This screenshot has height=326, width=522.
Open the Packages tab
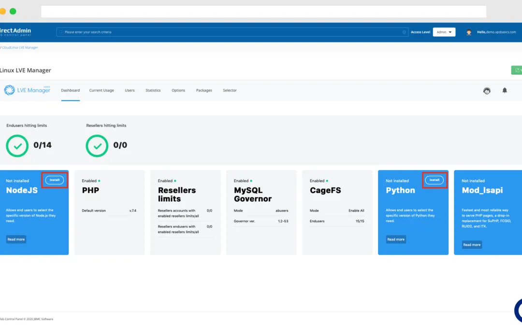tap(204, 90)
